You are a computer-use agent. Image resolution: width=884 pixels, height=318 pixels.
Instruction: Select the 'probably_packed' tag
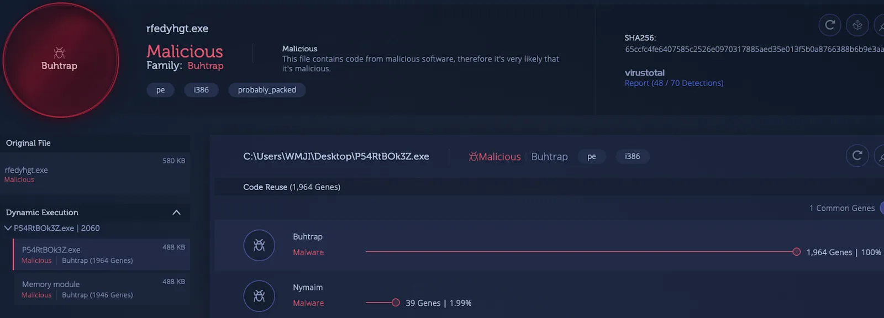coord(267,90)
